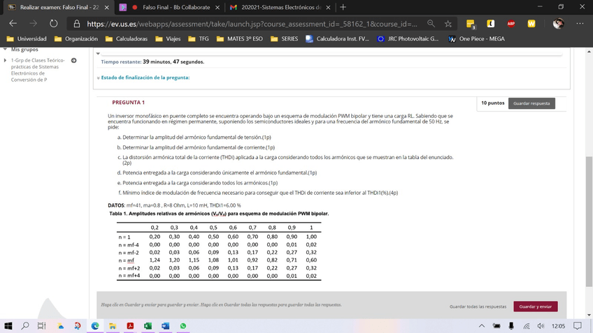This screenshot has height=333, width=593.
Task: Click the zoom magnifier icon in address bar
Action: click(x=431, y=24)
